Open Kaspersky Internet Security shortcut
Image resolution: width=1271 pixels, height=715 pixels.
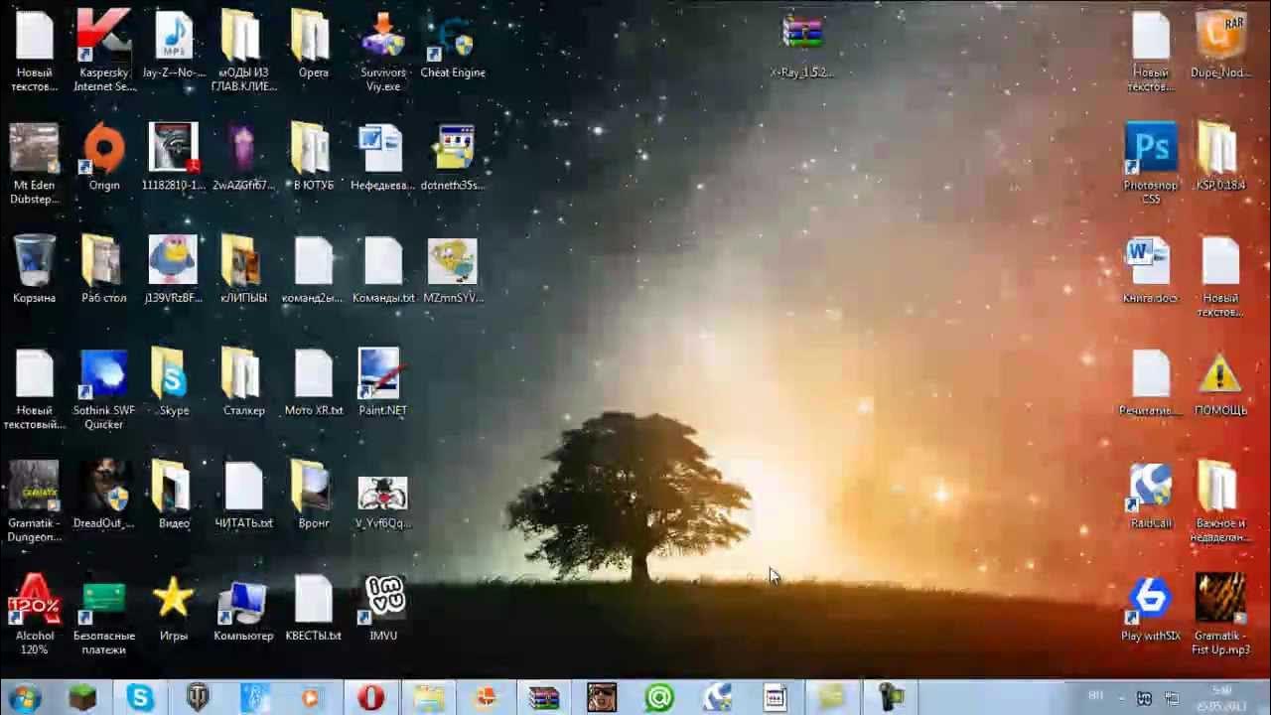point(104,36)
